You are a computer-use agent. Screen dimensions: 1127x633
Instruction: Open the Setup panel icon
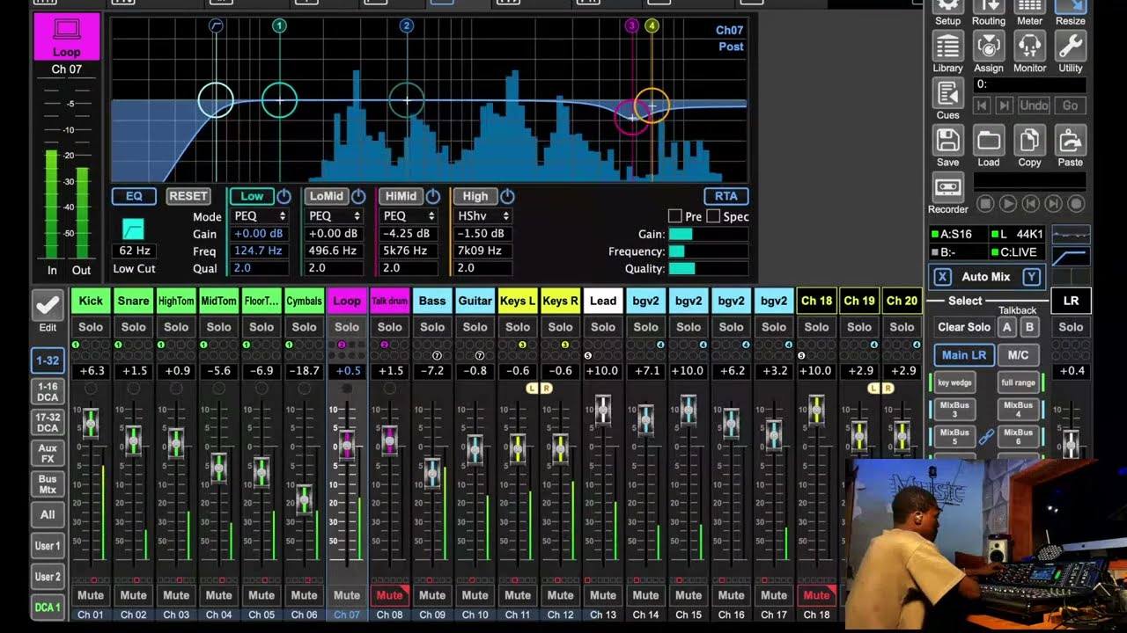pyautogui.click(x=947, y=6)
